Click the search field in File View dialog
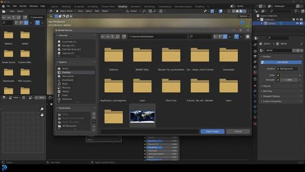The width and height of the screenshot is (305, 172). 200,36
